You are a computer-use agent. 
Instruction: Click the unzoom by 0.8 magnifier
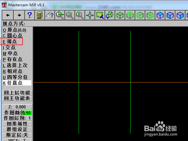tap(80, 15)
